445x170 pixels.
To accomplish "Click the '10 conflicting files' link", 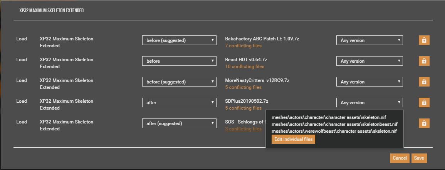I will (244, 67).
